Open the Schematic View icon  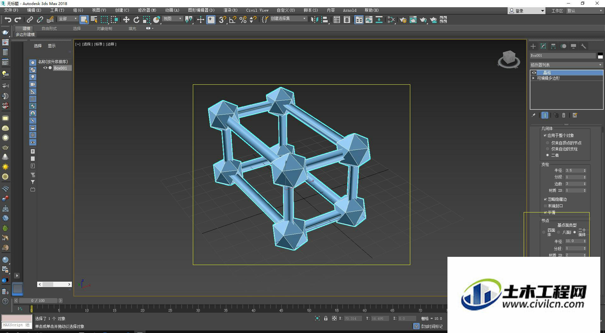click(x=379, y=20)
